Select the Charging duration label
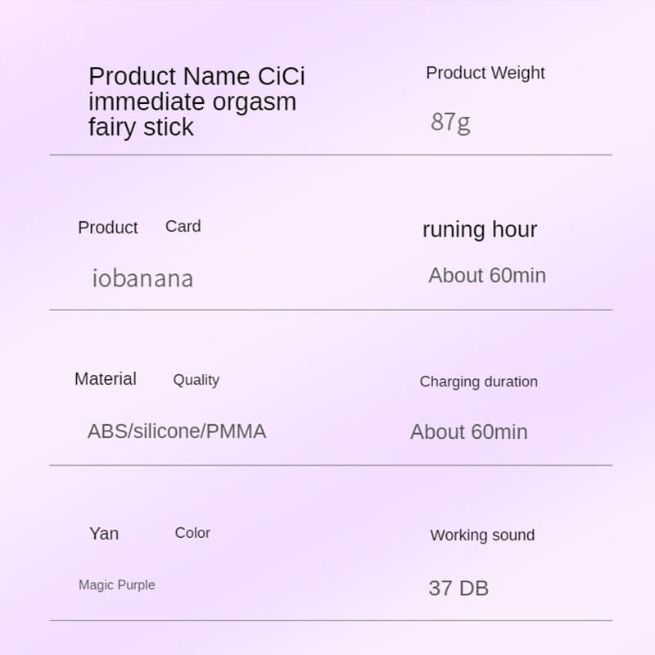655x655 pixels. [478, 382]
